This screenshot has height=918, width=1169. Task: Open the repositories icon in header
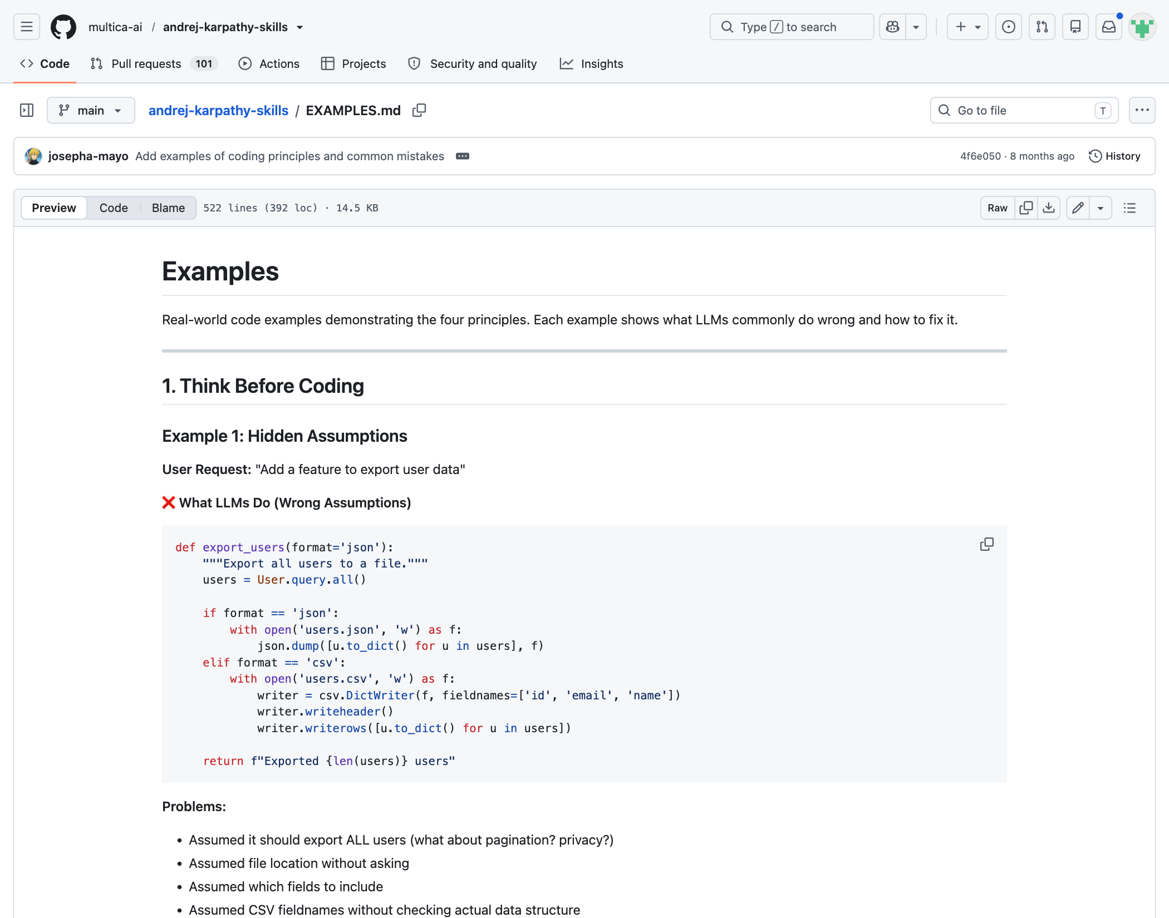(x=1075, y=27)
